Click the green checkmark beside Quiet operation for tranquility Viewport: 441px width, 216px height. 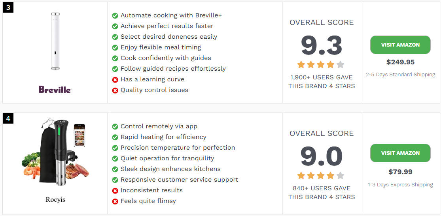(x=115, y=159)
